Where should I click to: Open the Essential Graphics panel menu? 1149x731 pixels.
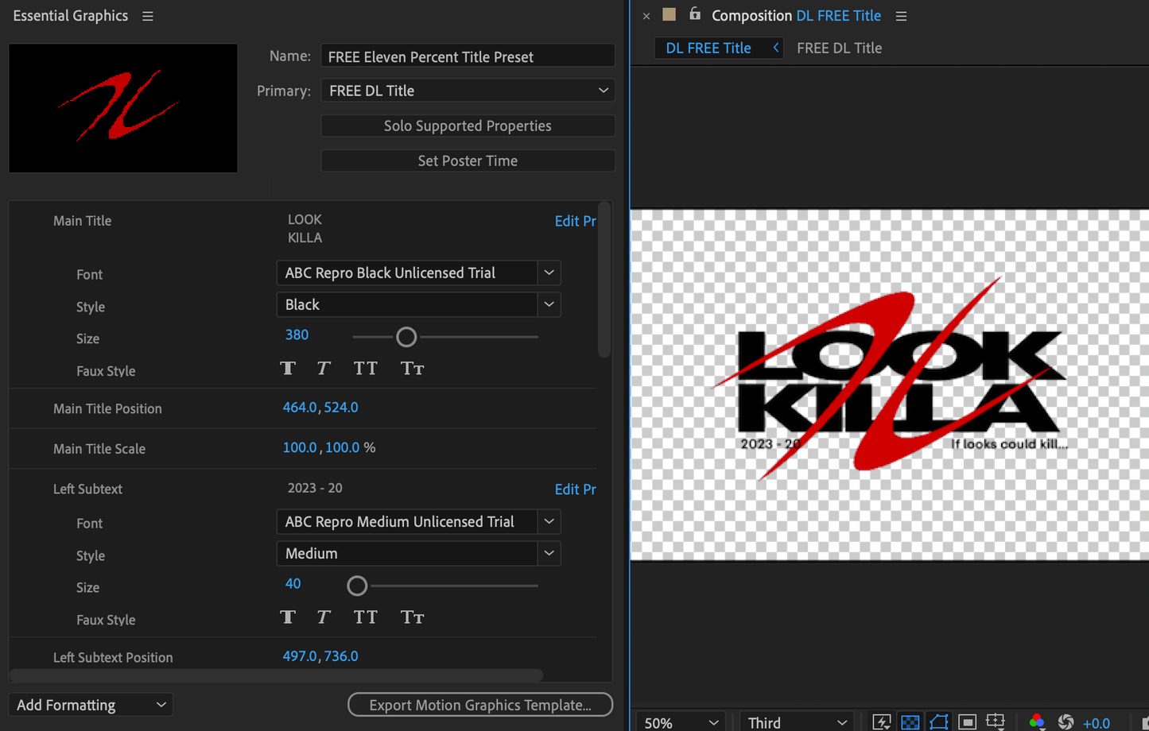tap(148, 16)
